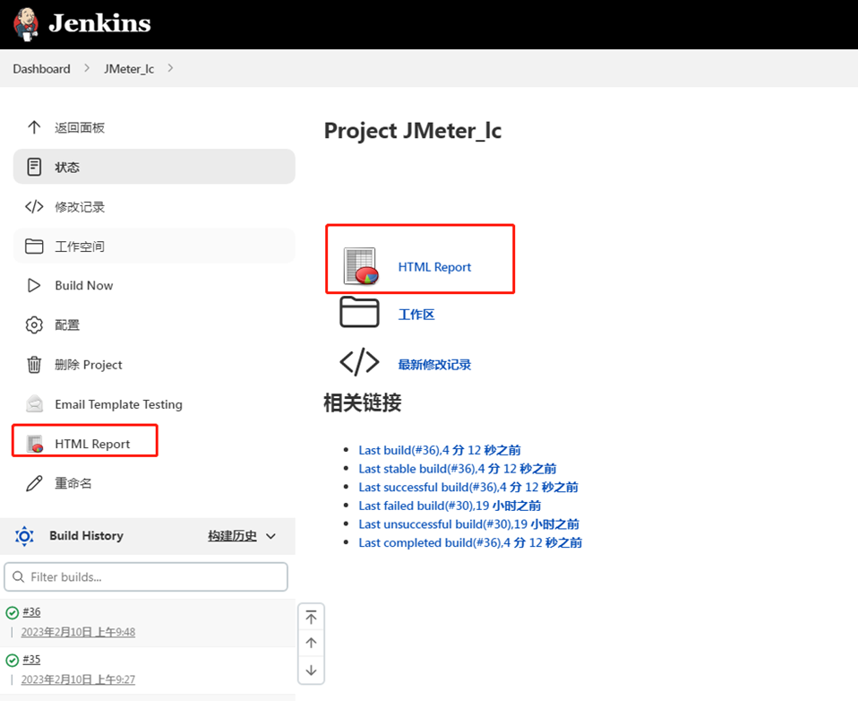Select the Email Template Testing envelope icon
Viewport: 858px width, 701px height.
tap(32, 403)
